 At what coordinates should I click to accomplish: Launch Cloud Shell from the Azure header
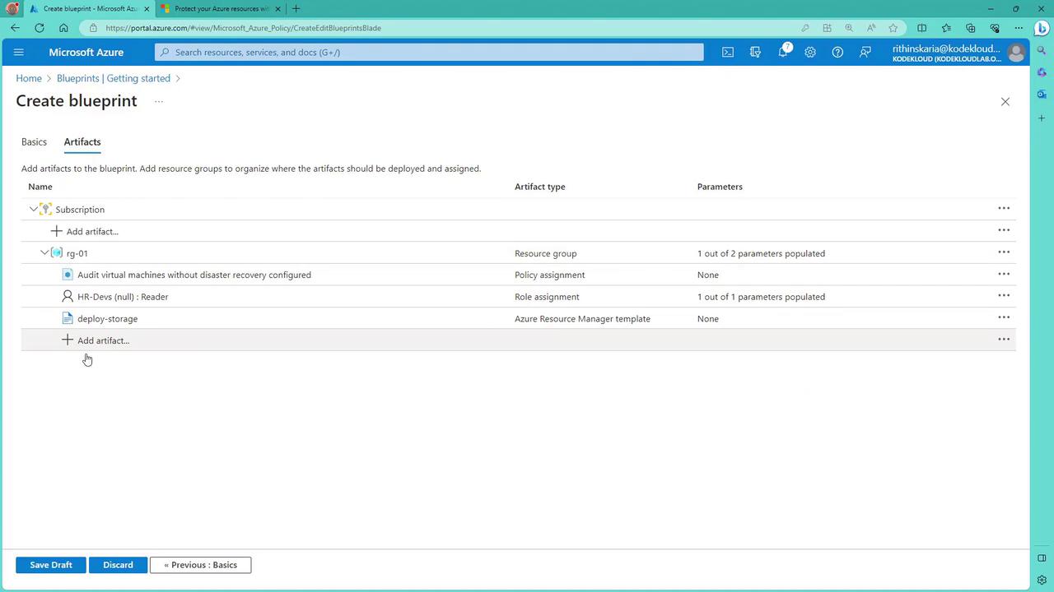(x=728, y=52)
